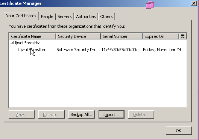Confirm with the OK button

(179, 131)
